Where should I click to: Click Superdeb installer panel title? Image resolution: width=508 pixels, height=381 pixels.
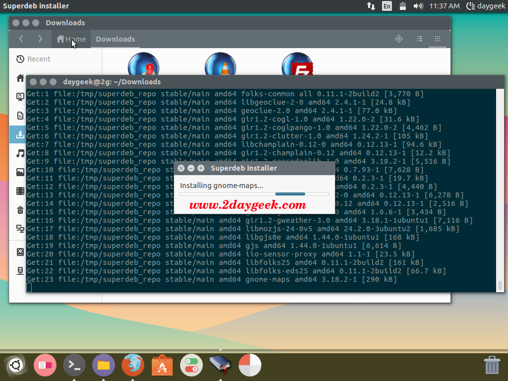click(36, 6)
